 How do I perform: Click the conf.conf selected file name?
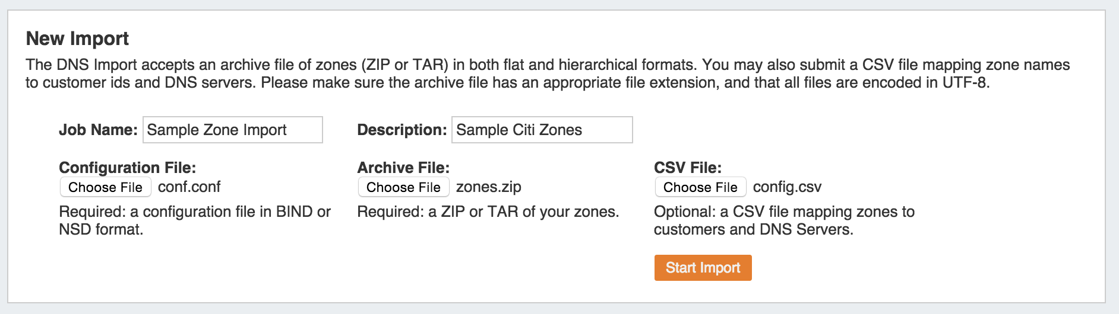tap(189, 187)
